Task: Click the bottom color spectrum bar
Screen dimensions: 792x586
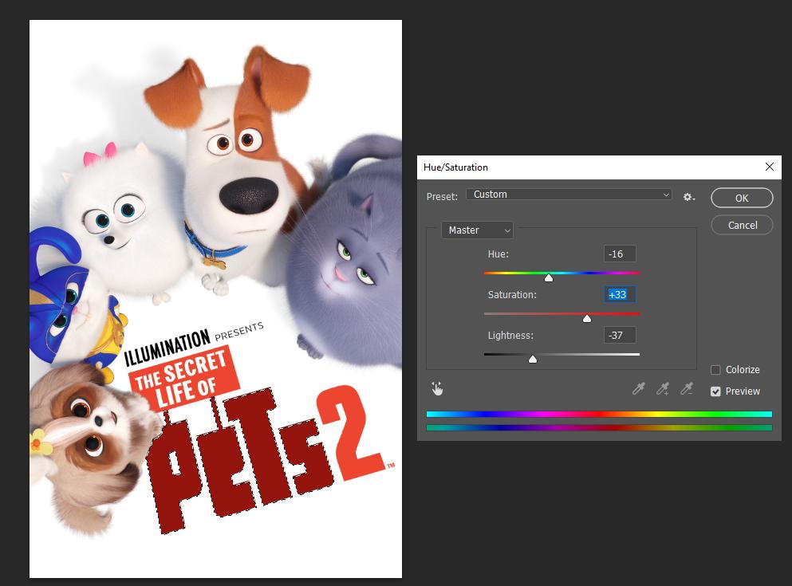Action: (599, 429)
